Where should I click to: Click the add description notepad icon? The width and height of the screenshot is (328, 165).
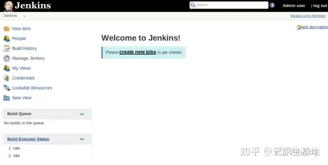299,27
